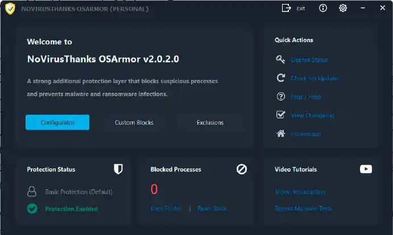The height and width of the screenshot is (235, 393).
Task: Toggle the green Protection Enabled checkmark
Action: click(x=32, y=208)
